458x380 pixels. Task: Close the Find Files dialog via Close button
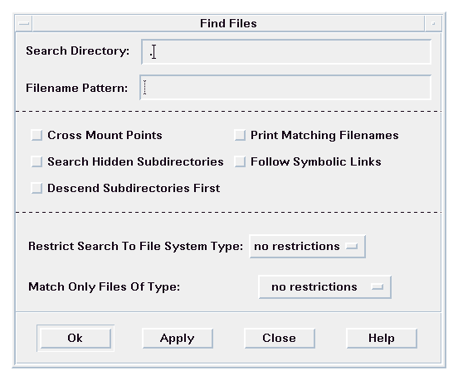pos(280,339)
